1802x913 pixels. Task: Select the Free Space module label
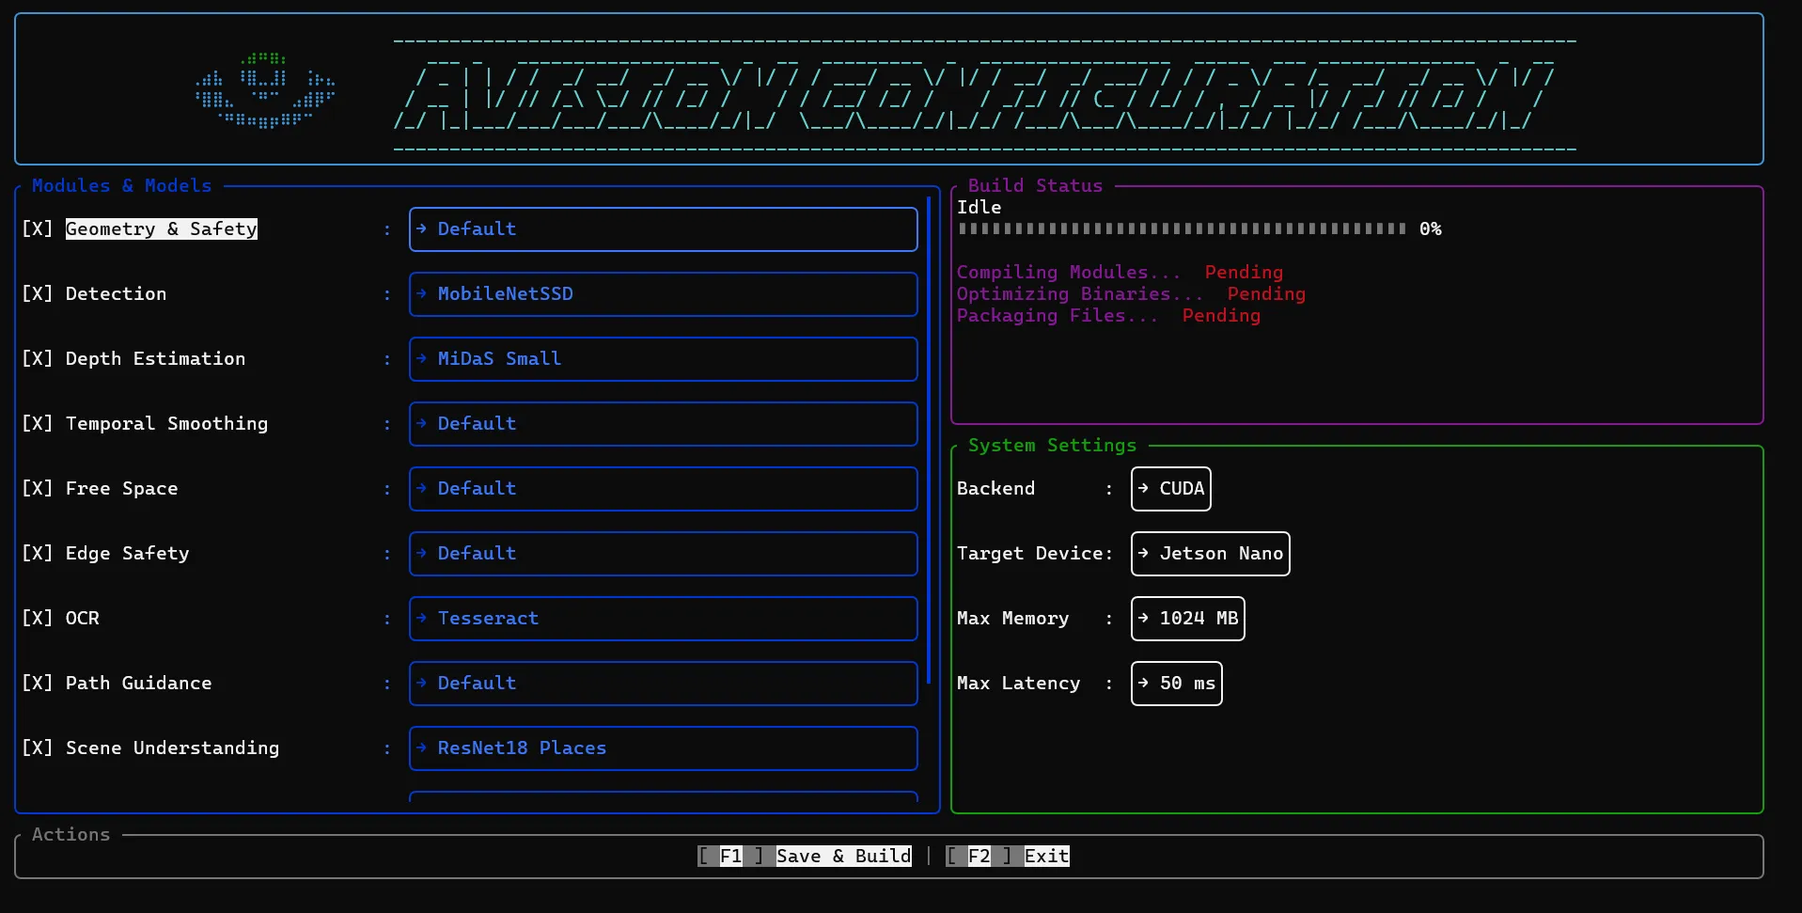tap(122, 489)
